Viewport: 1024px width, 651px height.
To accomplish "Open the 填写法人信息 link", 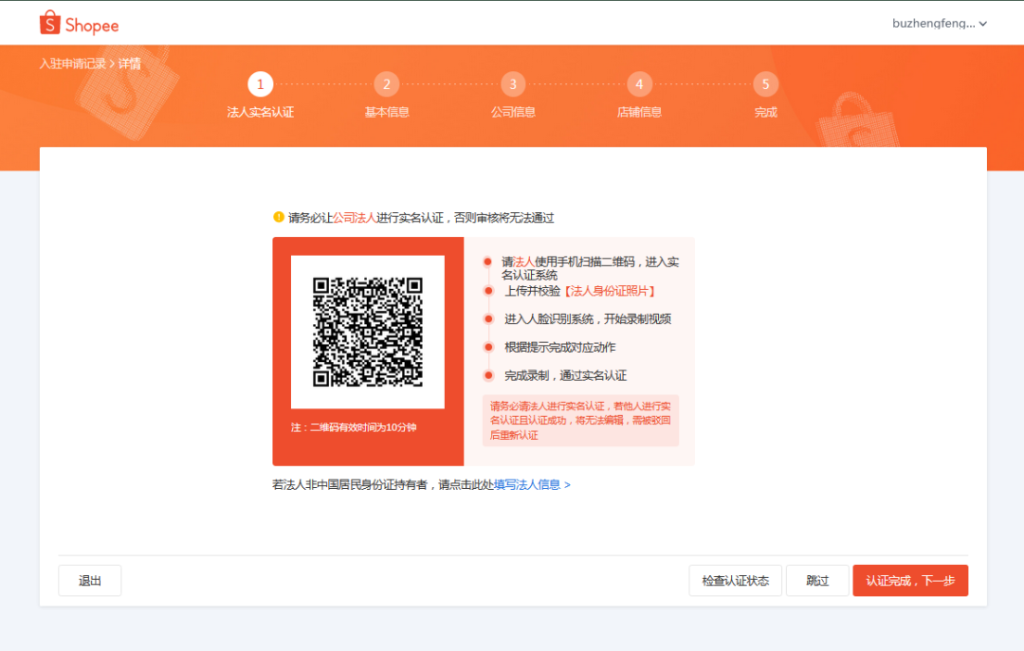I will [532, 484].
